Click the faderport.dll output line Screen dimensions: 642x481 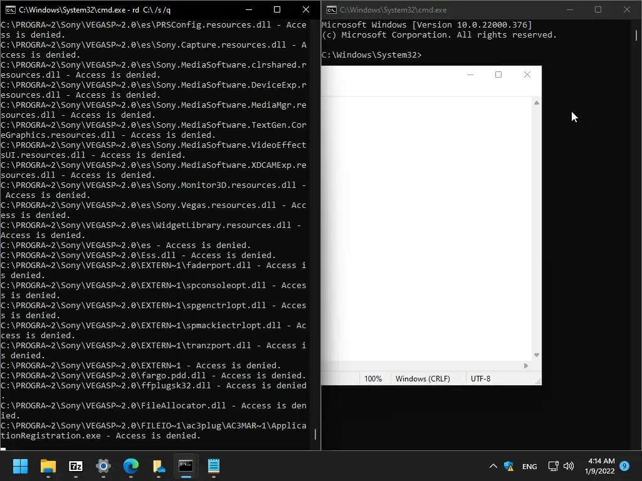(x=154, y=271)
